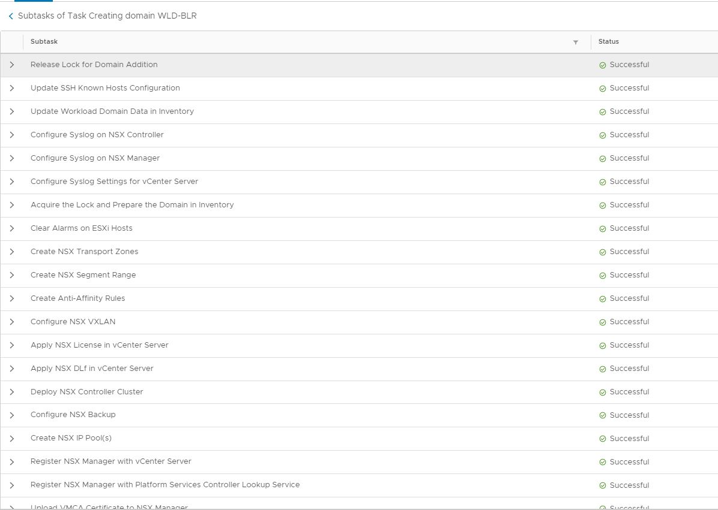Viewport: 718px width, 510px height.
Task: Select the Update Workload Domain Data in Inventory row
Action: click(112, 111)
